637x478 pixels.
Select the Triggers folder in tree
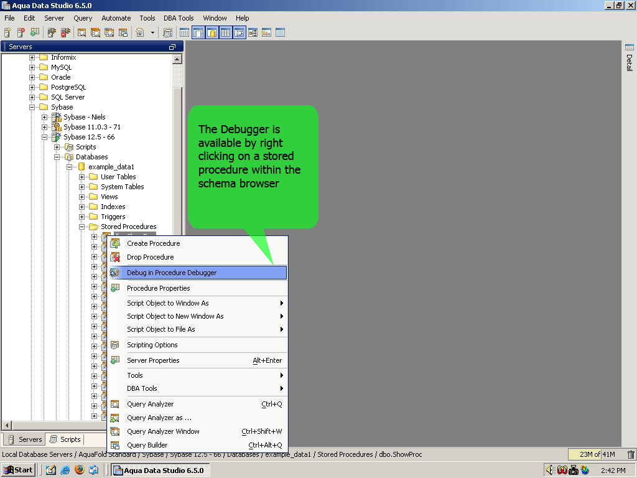(113, 217)
